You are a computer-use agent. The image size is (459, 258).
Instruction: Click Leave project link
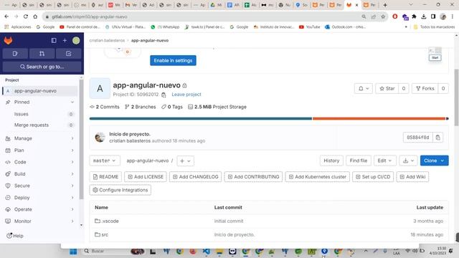pyautogui.click(x=186, y=95)
